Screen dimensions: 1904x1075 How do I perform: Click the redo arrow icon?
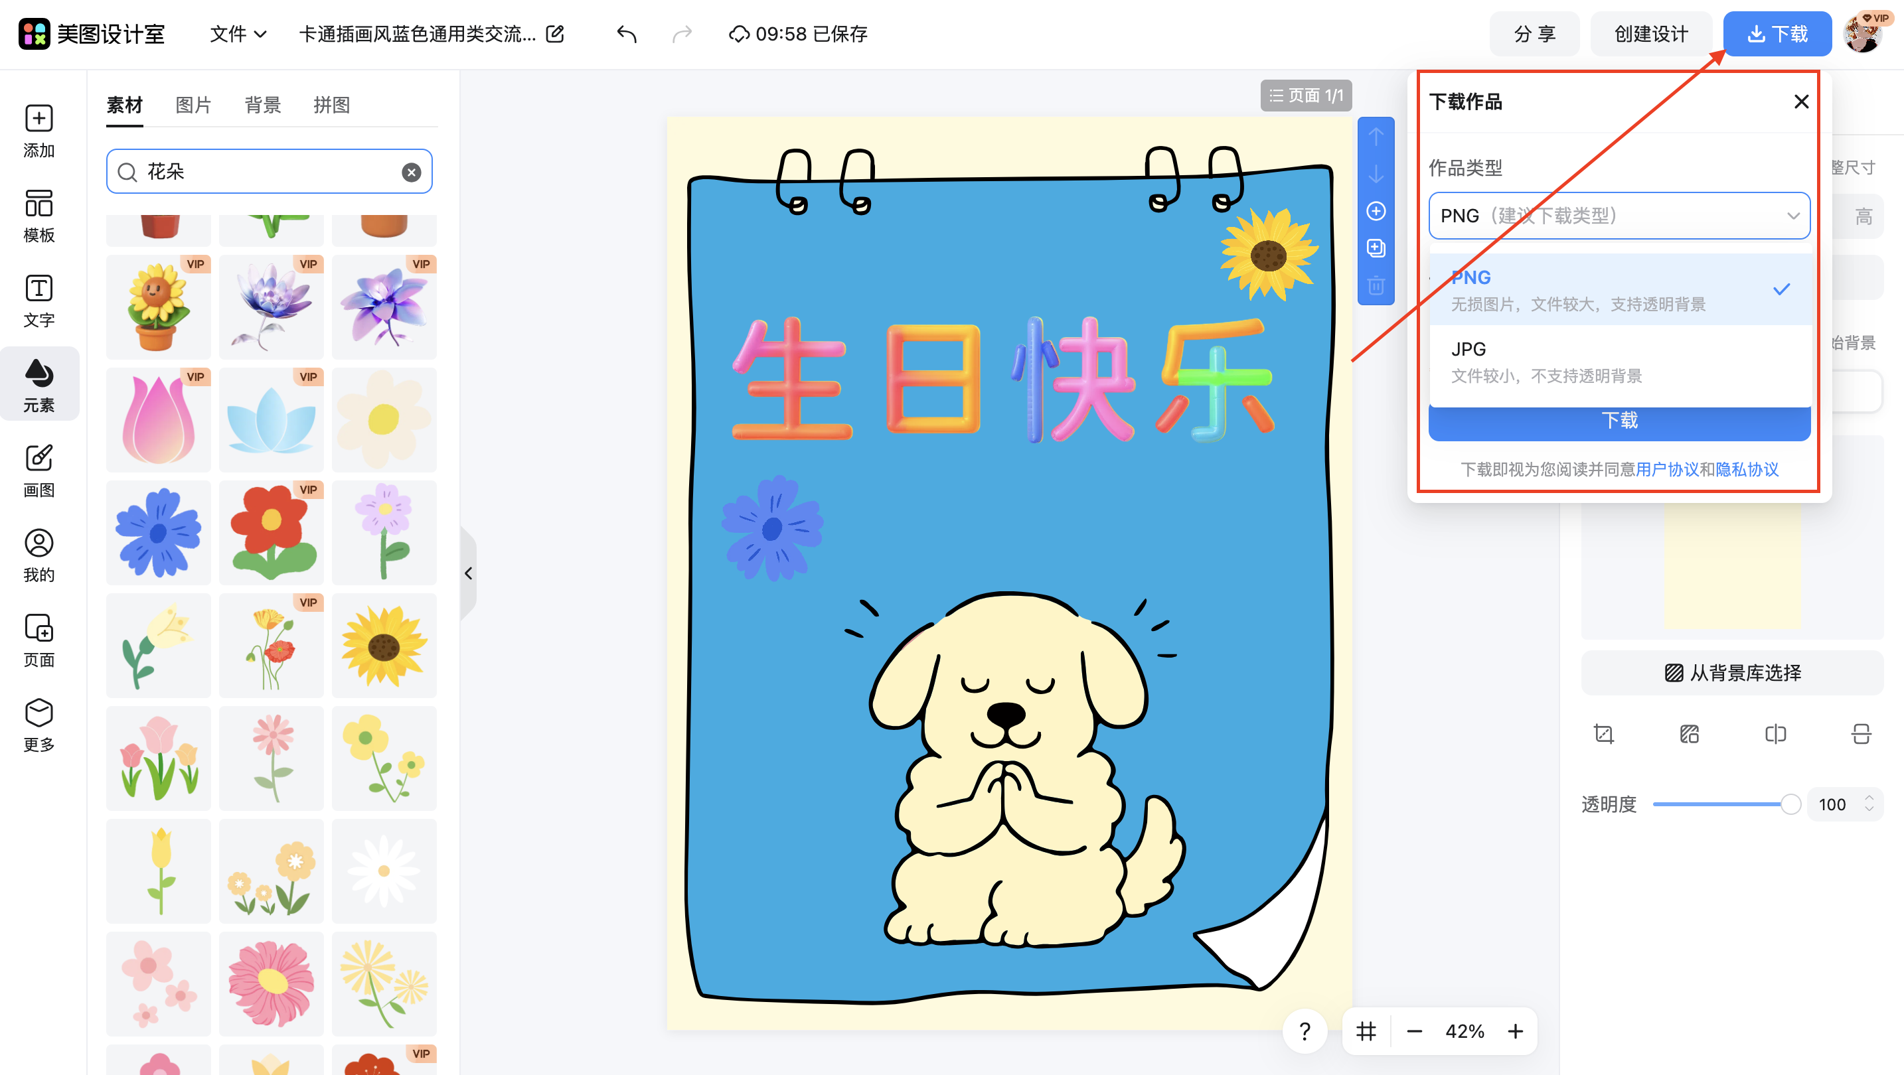tap(682, 34)
